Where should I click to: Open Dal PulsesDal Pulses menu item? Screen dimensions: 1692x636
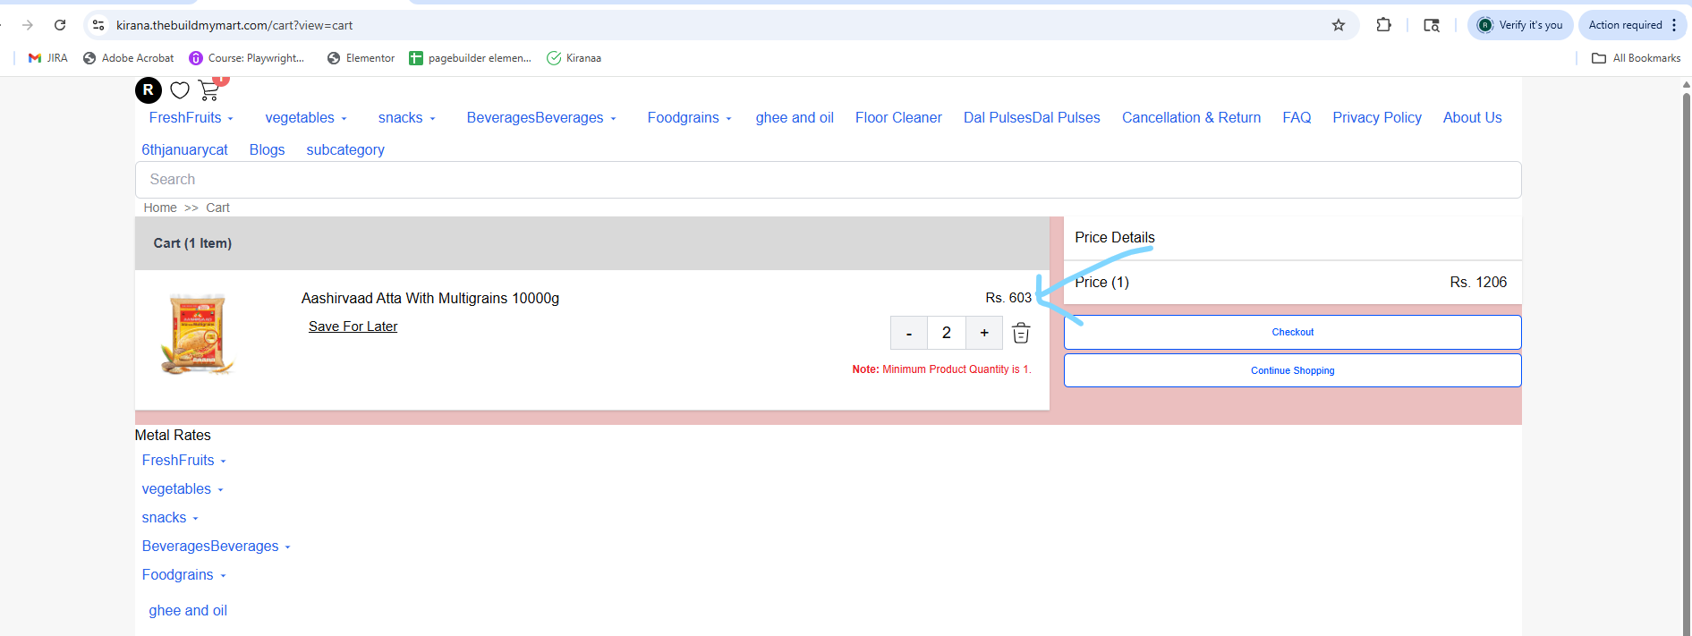point(1032,118)
